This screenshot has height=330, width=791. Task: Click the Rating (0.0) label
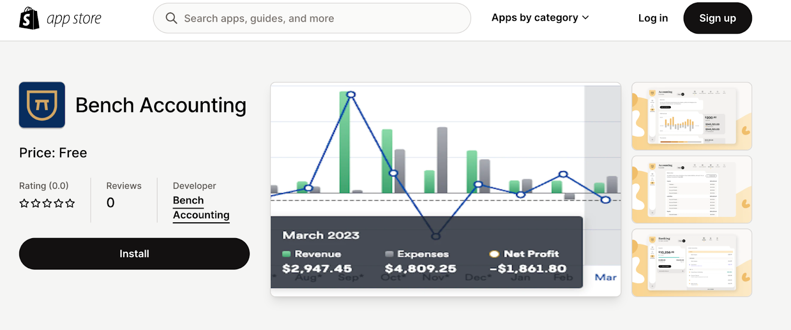44,186
